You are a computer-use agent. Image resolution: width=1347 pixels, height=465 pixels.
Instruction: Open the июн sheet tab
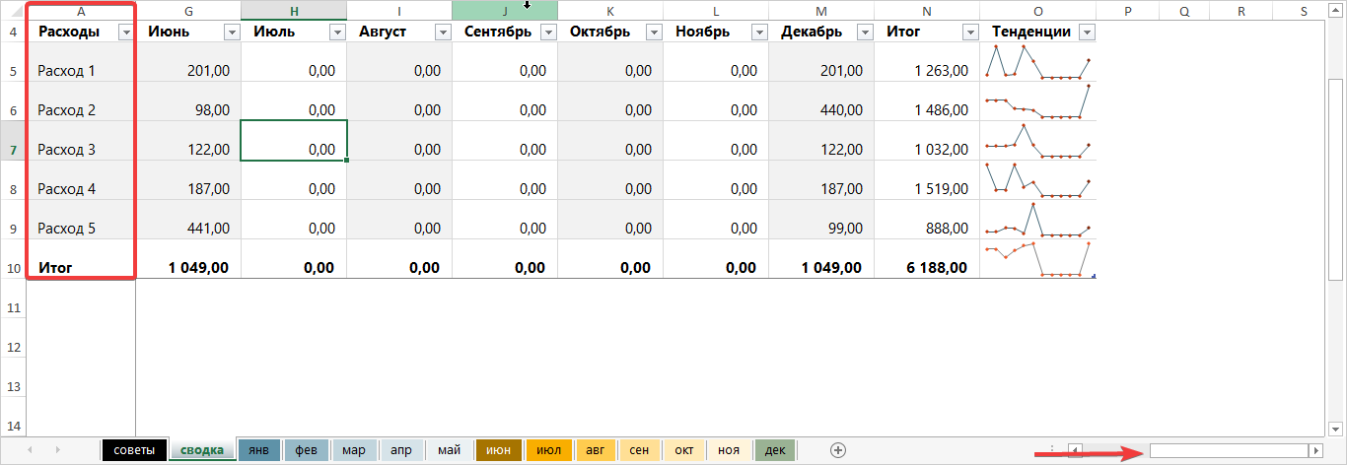pos(499,450)
